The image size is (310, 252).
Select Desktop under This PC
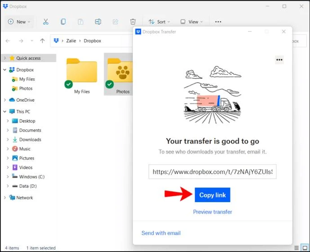click(27, 121)
